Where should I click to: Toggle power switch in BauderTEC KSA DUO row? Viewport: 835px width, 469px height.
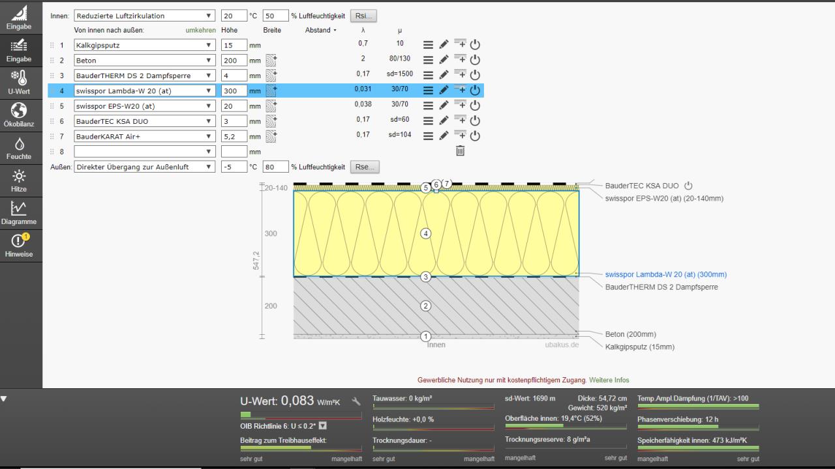pyautogui.click(x=475, y=121)
